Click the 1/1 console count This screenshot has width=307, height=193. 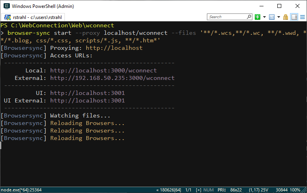pyautogui.click(x=188, y=190)
